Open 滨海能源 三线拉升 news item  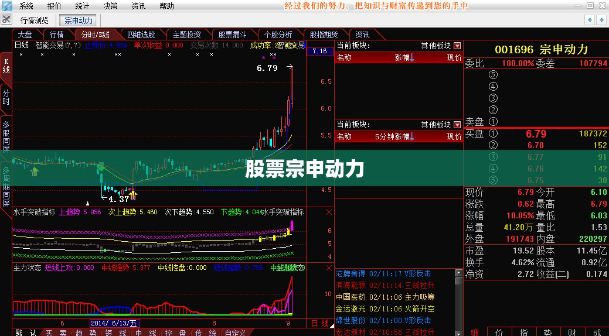click(x=385, y=285)
